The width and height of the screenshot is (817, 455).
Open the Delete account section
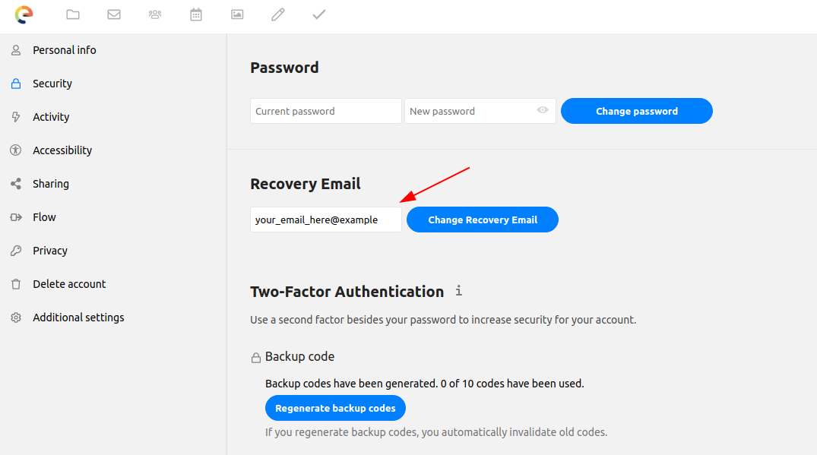pyautogui.click(x=68, y=283)
